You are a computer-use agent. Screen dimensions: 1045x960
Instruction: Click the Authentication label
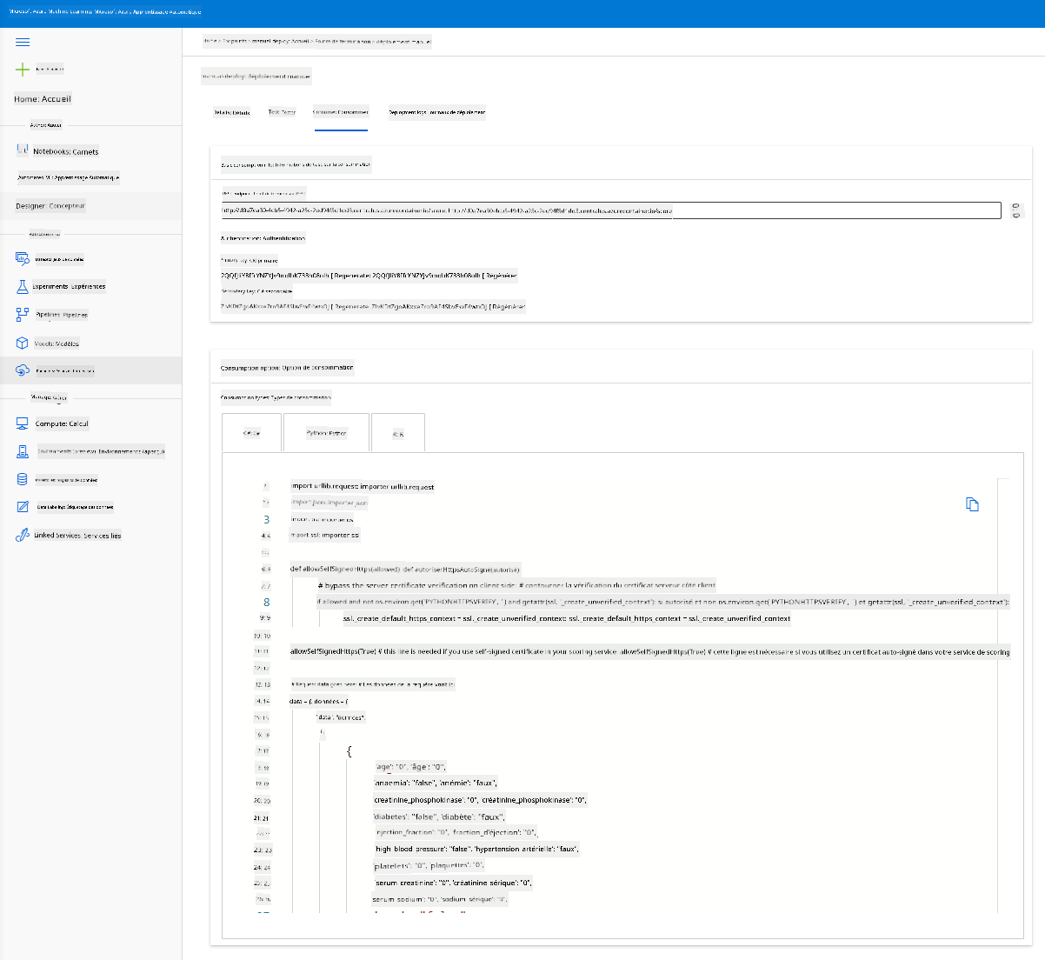coord(263,237)
